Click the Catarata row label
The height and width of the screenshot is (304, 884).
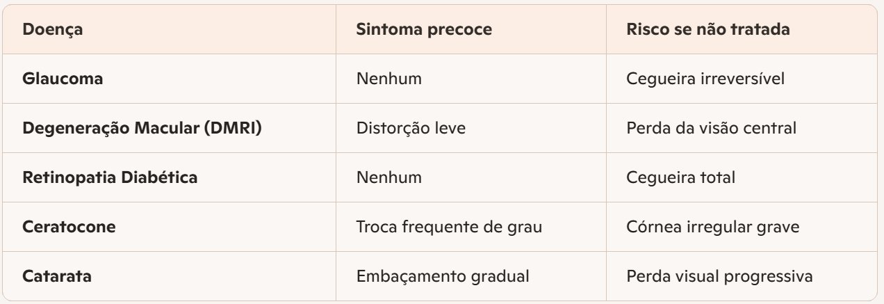[x=57, y=276]
